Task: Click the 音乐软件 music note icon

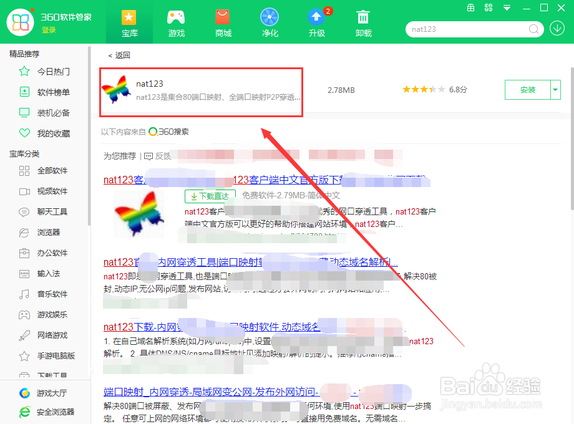Action: [24, 294]
